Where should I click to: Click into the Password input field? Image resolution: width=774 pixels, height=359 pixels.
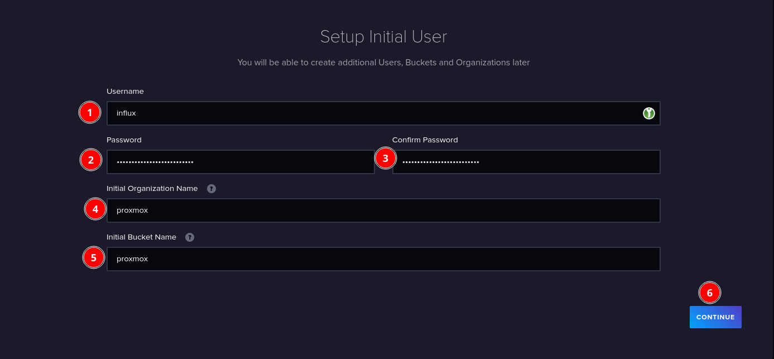[x=240, y=162]
